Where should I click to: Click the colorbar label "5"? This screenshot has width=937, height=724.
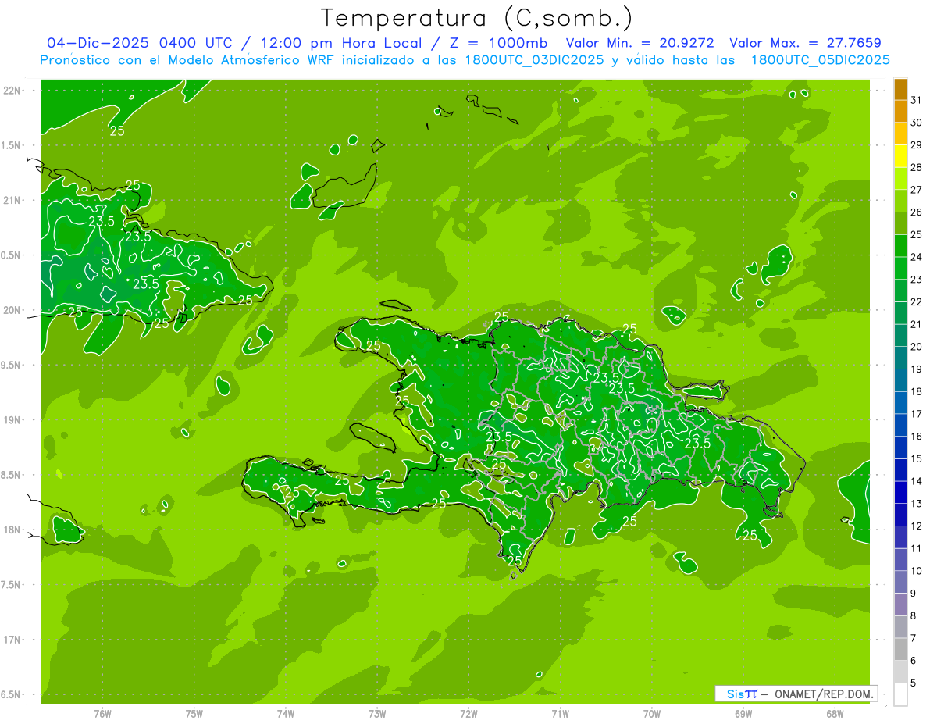(x=914, y=683)
